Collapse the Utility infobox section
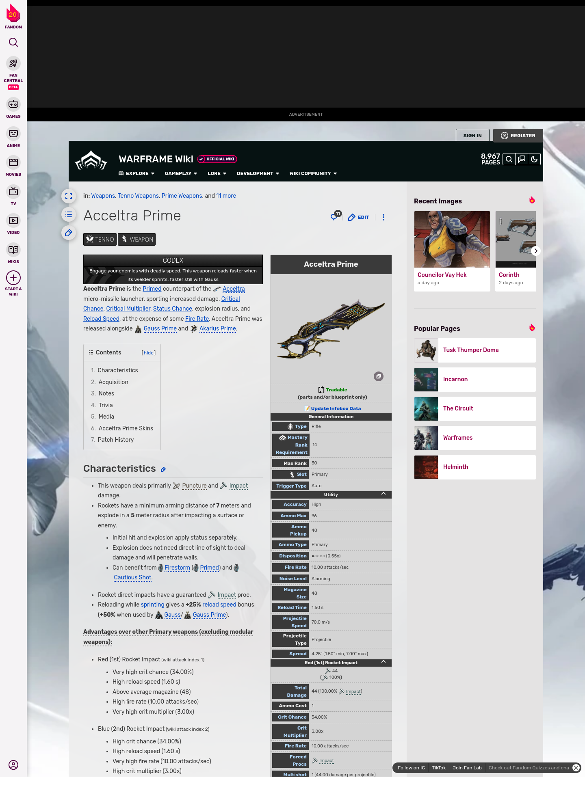The image size is (585, 812). (x=383, y=494)
